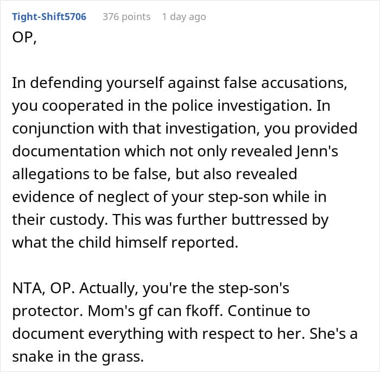The width and height of the screenshot is (380, 372).
Task: Click the word 'custody' in the comment
Action: pos(79,220)
